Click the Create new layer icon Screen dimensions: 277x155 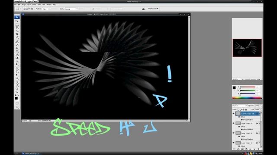tap(254, 149)
